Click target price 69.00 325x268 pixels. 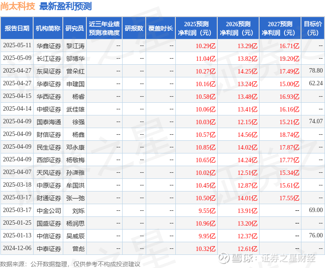[316, 210]
